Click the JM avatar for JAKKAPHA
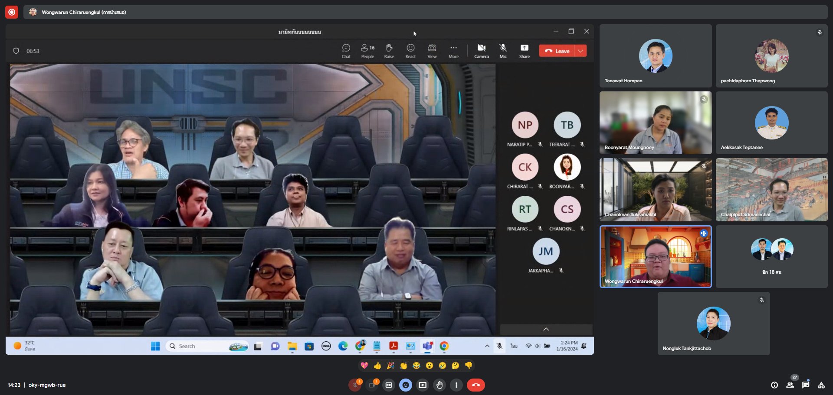The image size is (833, 395). tap(546, 251)
